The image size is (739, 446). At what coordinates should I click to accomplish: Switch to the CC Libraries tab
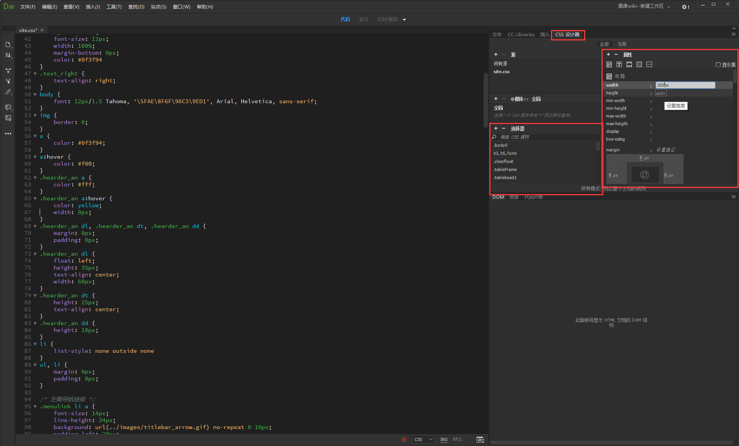pos(521,35)
